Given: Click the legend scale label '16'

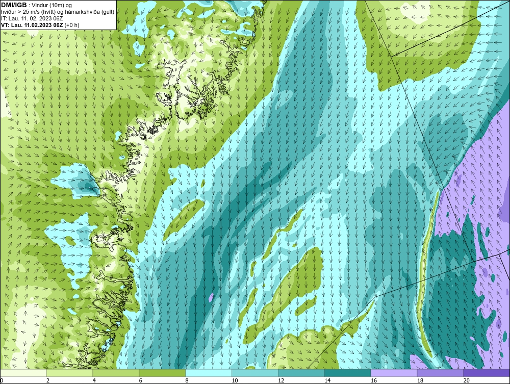Looking at the screenshot, I should pyautogui.click(x=374, y=380).
